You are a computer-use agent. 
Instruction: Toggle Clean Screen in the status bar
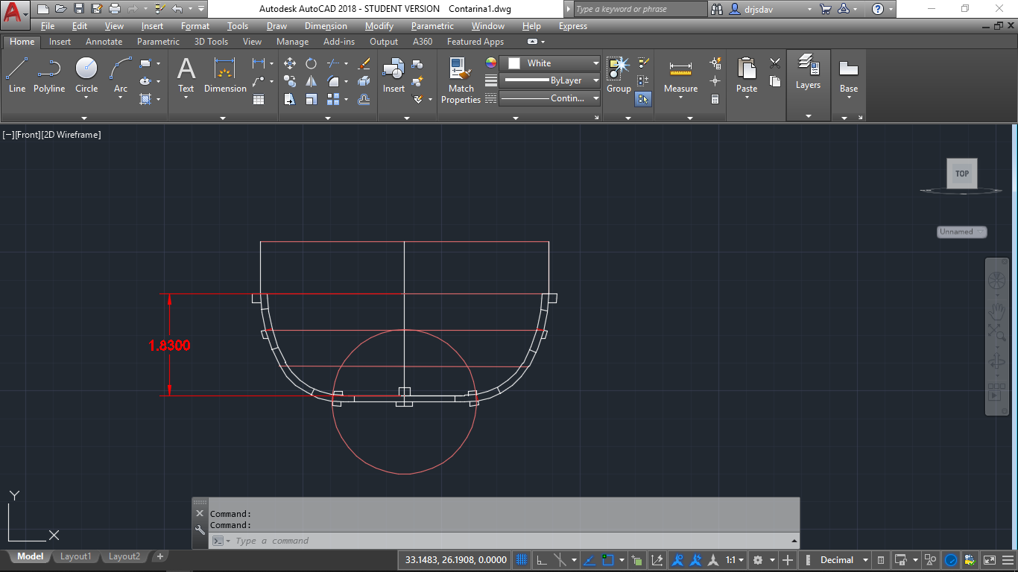coord(990,560)
